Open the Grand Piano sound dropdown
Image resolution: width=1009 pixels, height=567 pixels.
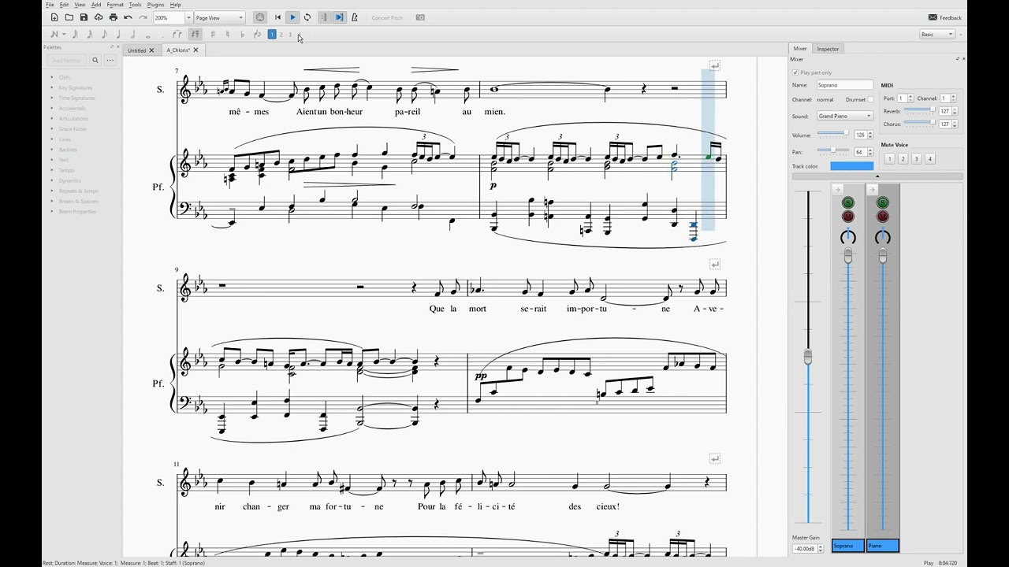(x=845, y=116)
